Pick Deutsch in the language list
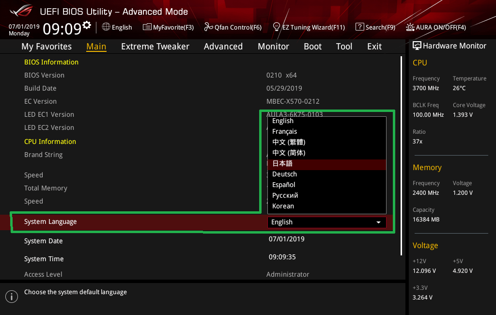 click(x=327, y=174)
